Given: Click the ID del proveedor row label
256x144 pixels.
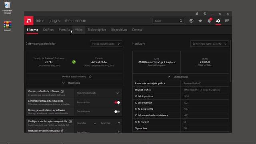Looking at the screenshot, I should tap(143, 102).
